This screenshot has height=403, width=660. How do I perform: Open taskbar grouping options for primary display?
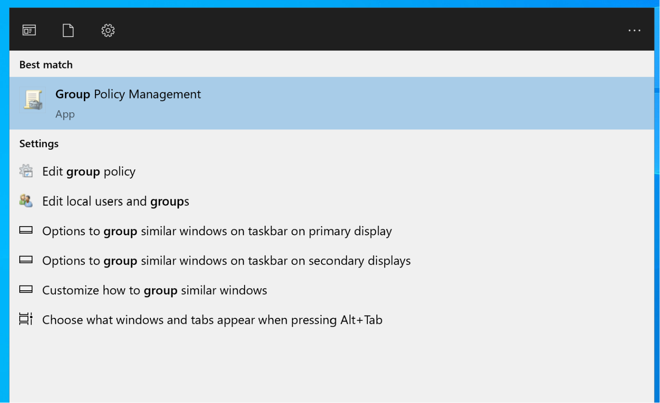pyautogui.click(x=217, y=231)
